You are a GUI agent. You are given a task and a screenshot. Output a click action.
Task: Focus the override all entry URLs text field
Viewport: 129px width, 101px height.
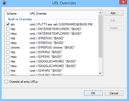coord(72,82)
